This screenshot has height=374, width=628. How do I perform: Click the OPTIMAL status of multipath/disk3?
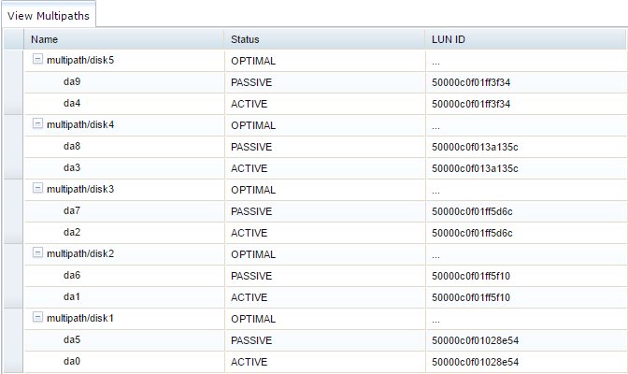coord(253,190)
